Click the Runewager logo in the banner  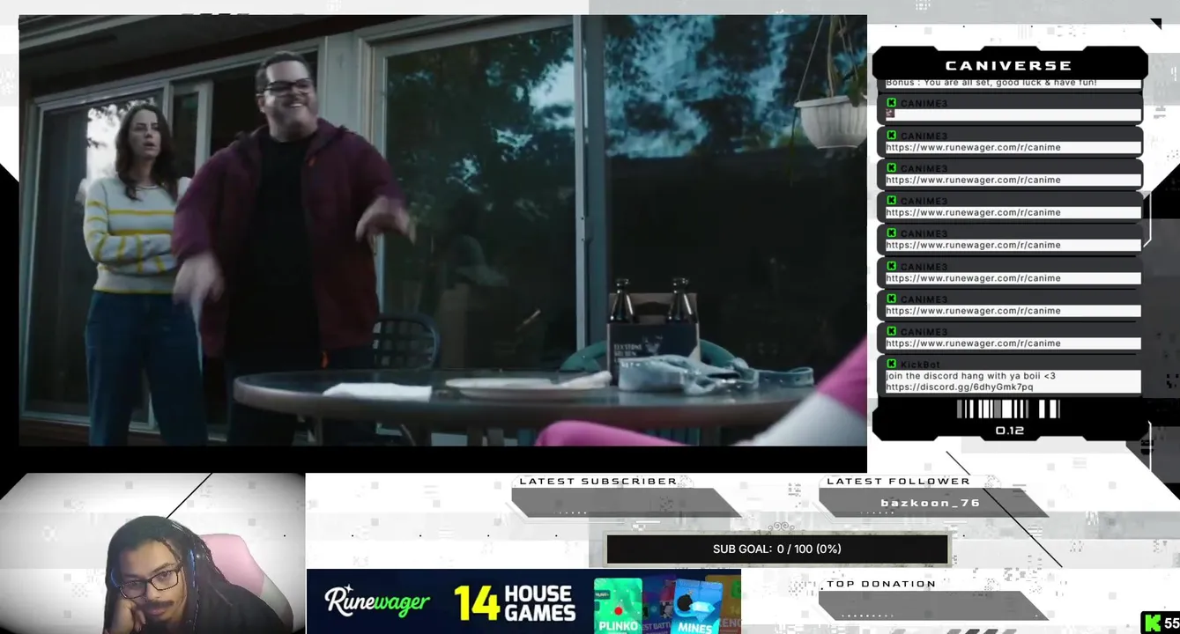pos(376,601)
